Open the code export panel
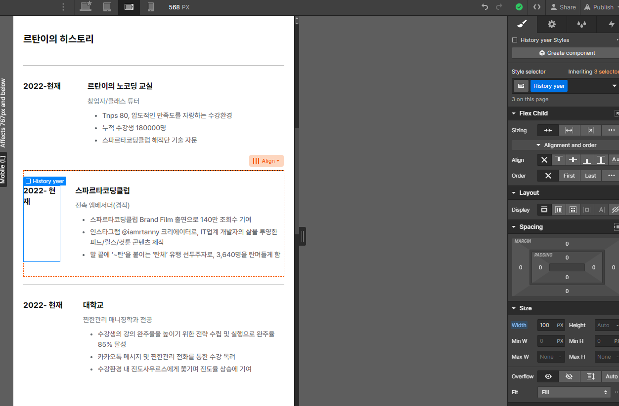Screen dimensions: 619x406 [537, 7]
